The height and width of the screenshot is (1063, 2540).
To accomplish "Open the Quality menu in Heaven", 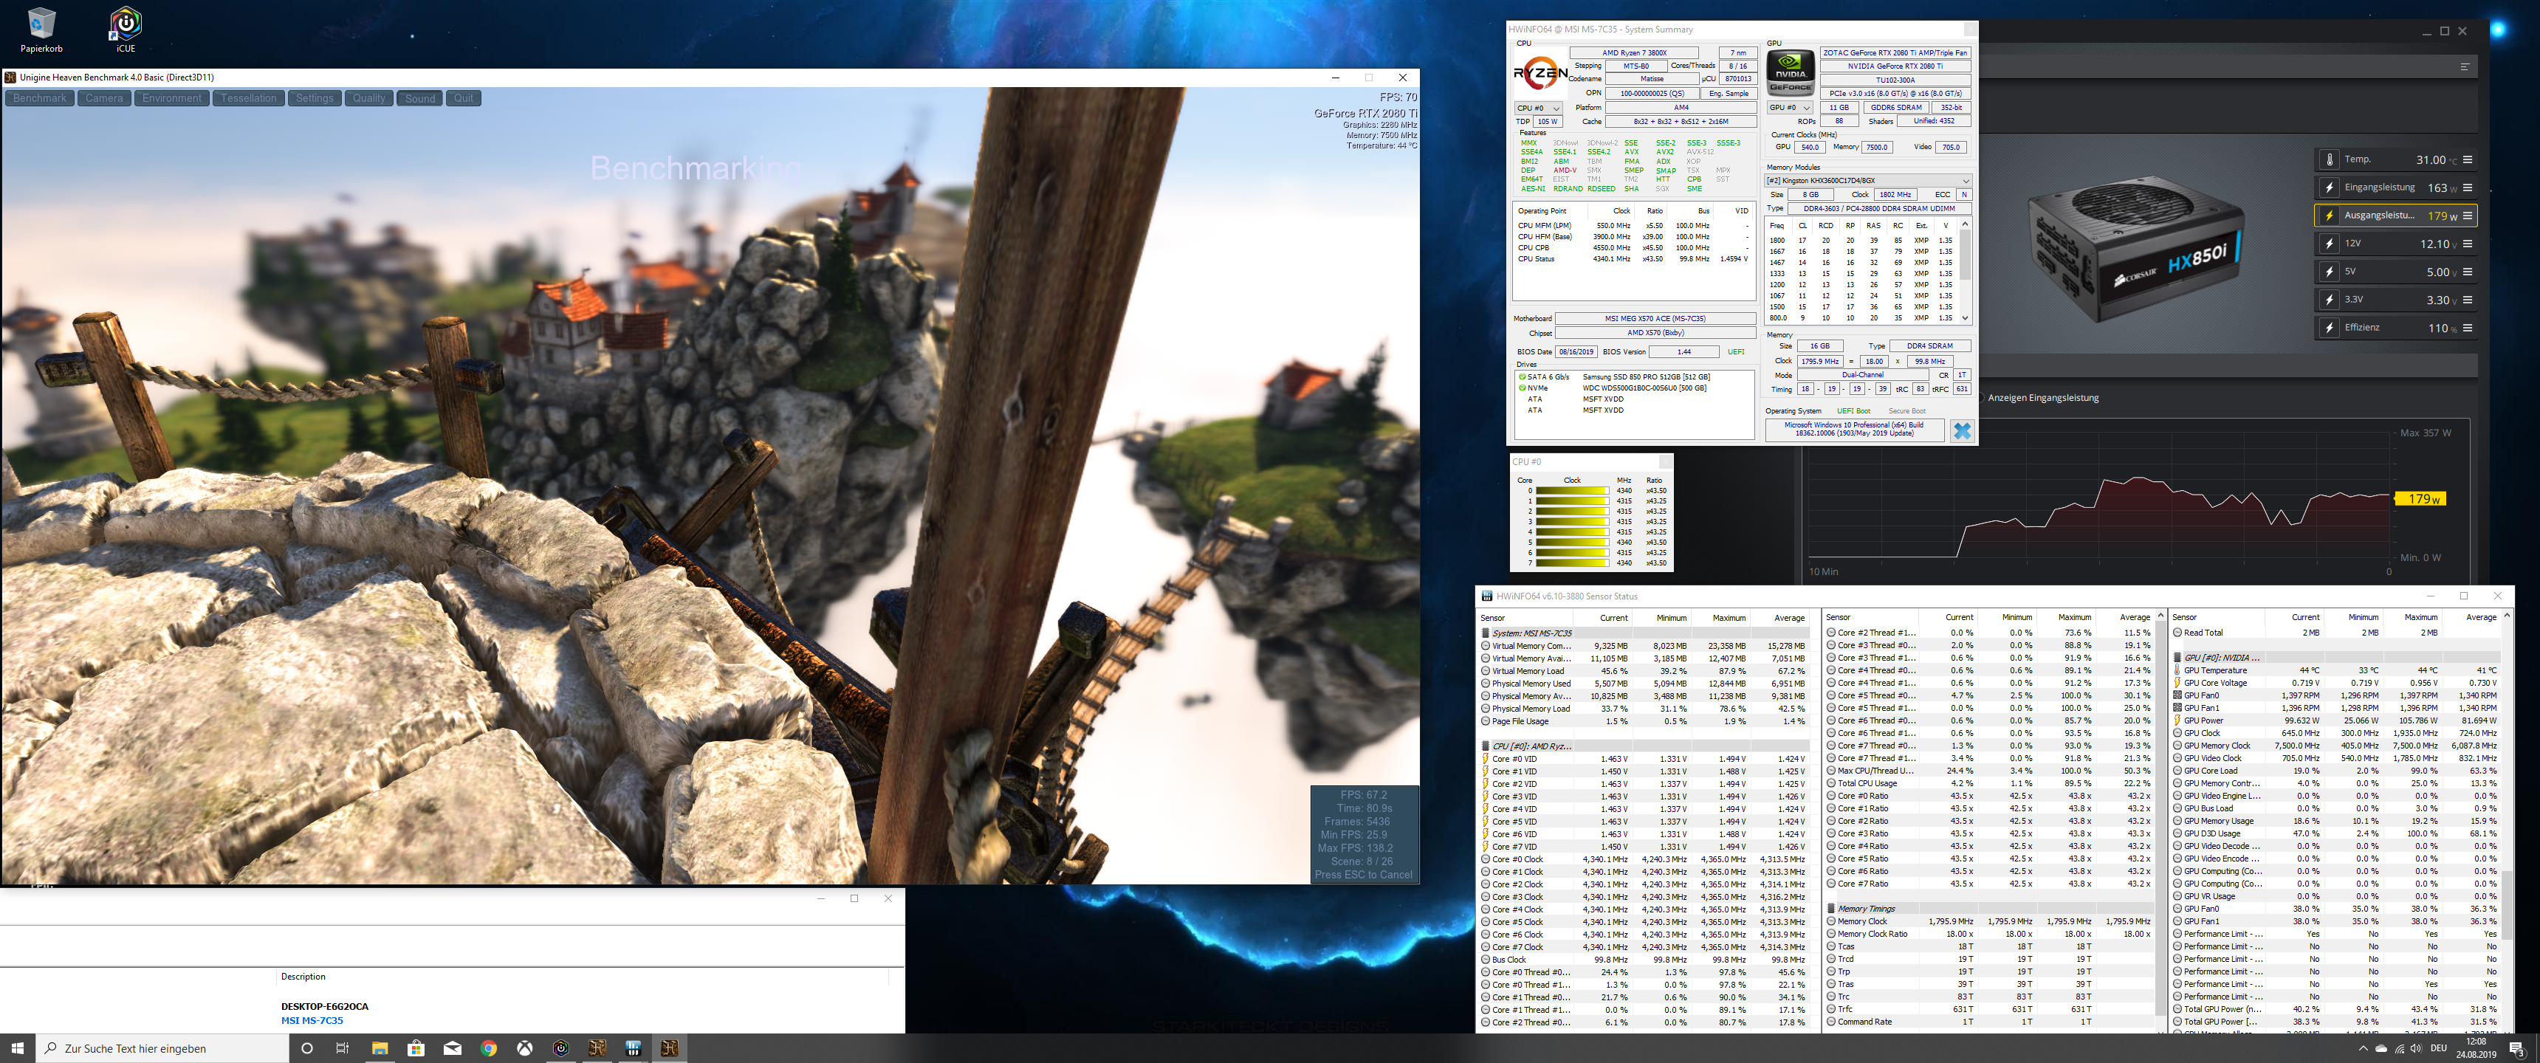I will pos(368,99).
